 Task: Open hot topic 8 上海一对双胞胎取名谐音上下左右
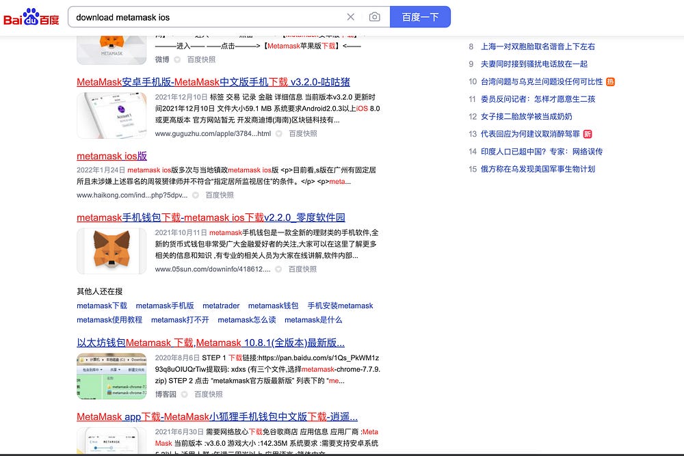(538, 46)
